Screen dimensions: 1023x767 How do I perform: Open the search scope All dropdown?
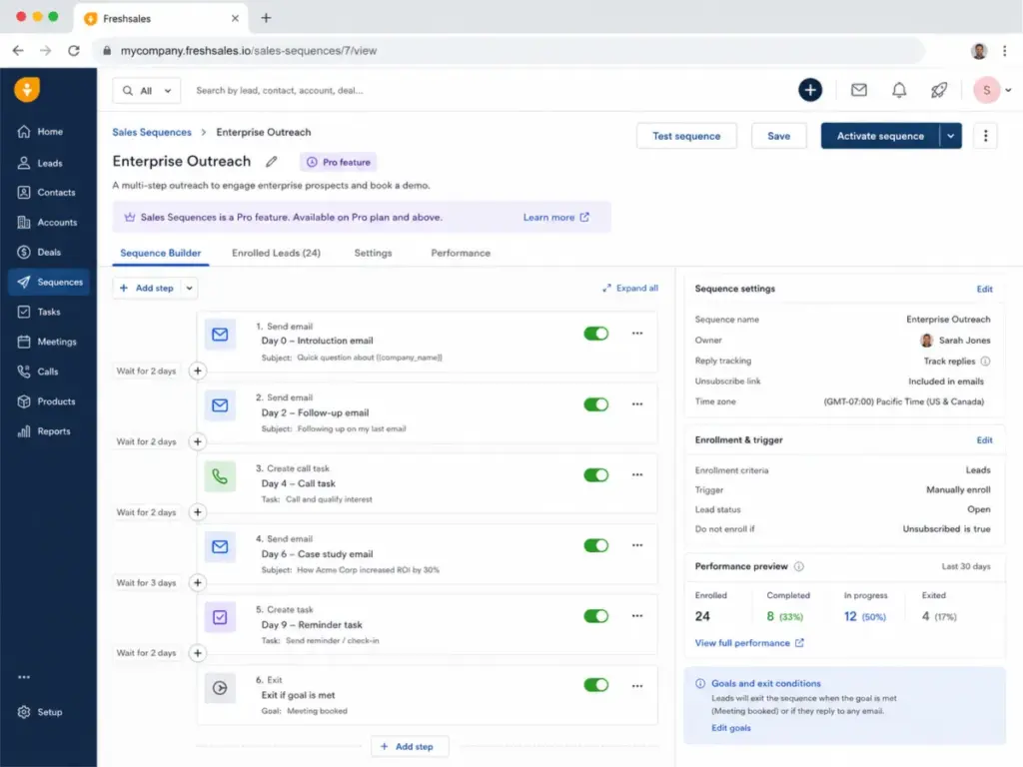click(x=147, y=91)
